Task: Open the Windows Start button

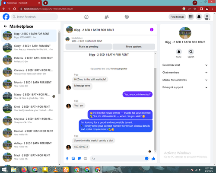Action: [4, 170]
